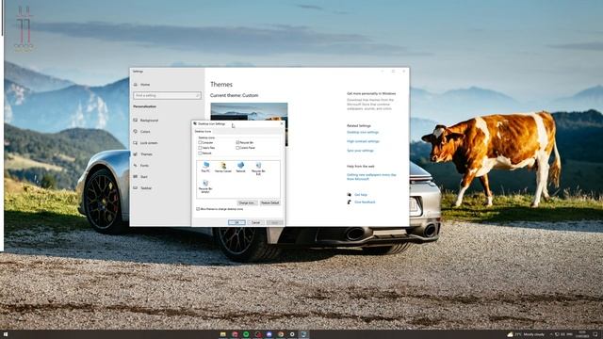Click the current theme preview thumbnail
603x339 pixels.
pos(249,111)
